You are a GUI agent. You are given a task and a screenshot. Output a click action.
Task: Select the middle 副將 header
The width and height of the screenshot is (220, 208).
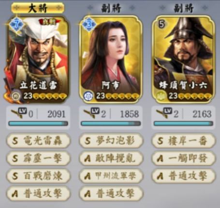pyautogui.click(x=111, y=8)
